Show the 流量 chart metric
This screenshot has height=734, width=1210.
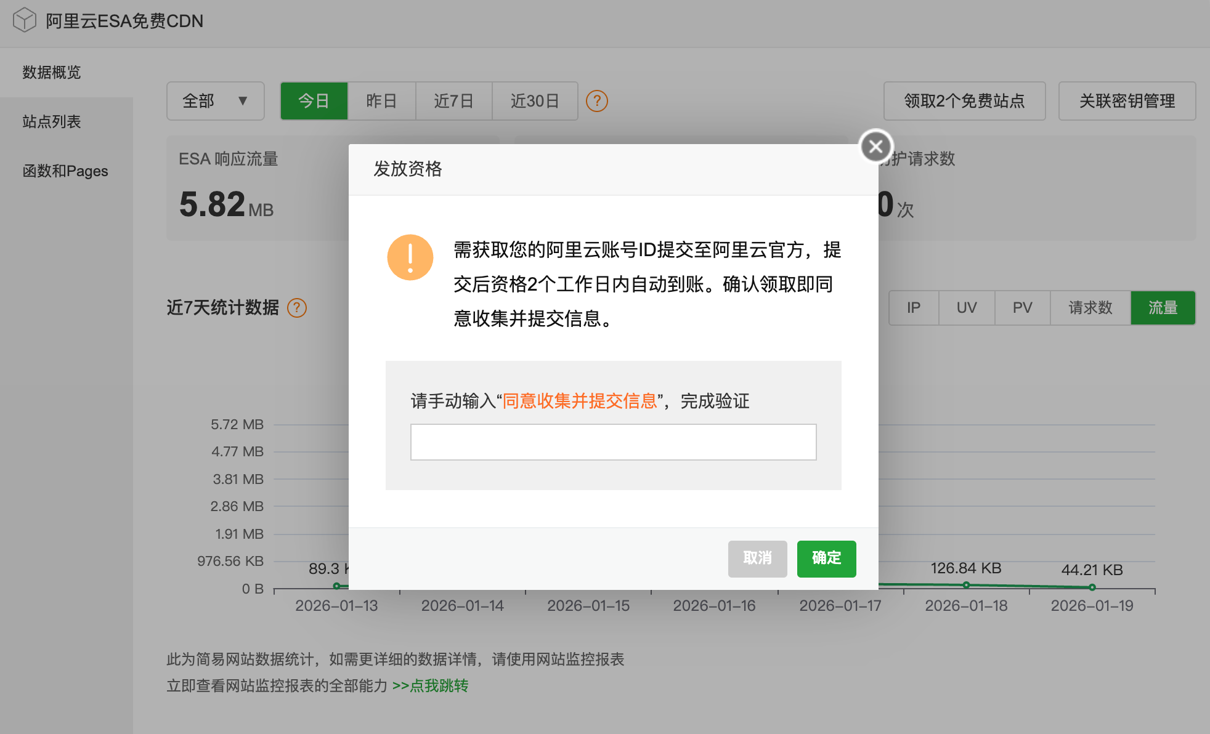coord(1163,308)
